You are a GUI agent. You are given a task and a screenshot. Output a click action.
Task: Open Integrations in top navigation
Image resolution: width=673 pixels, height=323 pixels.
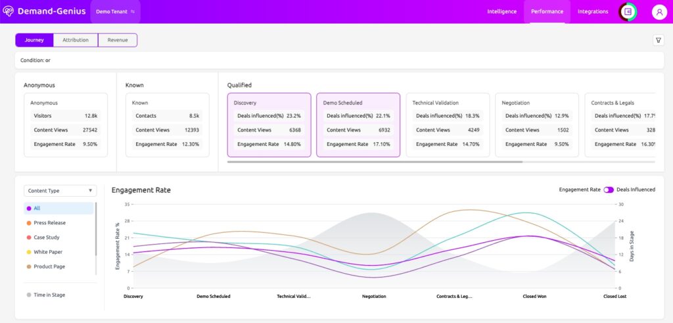[x=592, y=12]
